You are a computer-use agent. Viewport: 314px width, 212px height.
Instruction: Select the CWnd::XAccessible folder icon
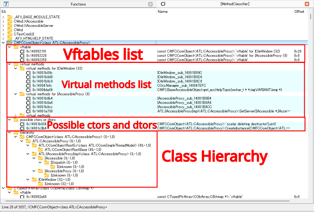(x=9, y=21)
